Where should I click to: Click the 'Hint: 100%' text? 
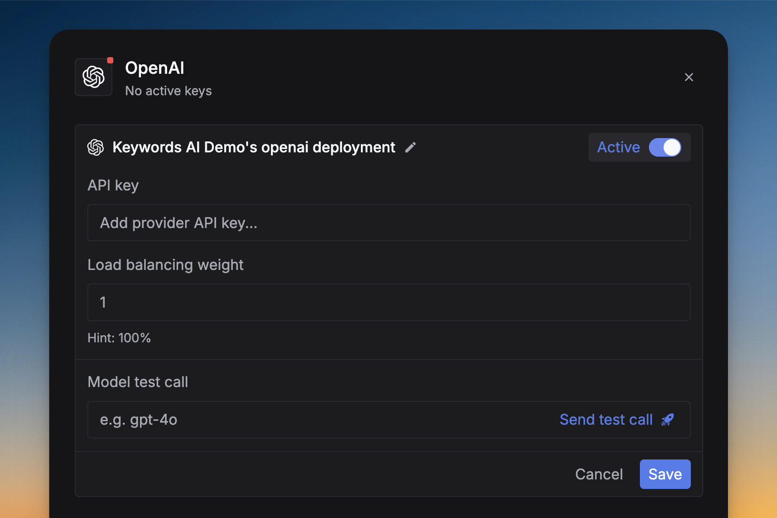pyautogui.click(x=119, y=338)
